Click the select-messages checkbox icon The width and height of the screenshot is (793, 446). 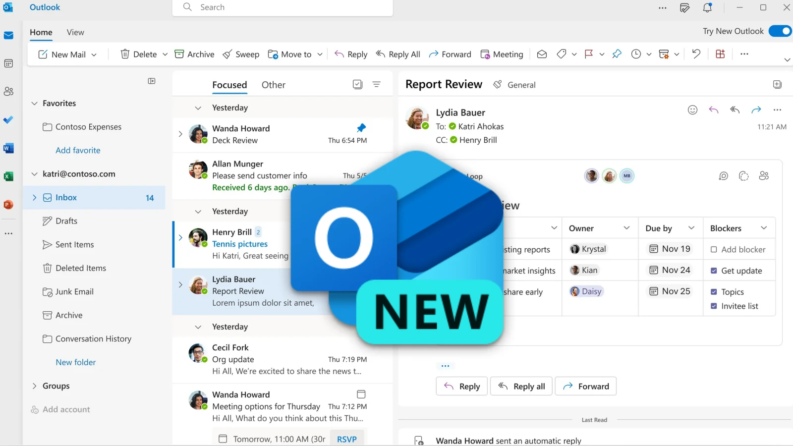357,84
